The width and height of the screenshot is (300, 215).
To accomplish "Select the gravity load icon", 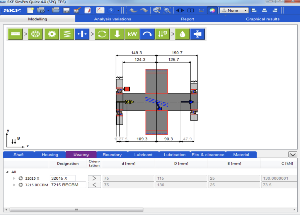I will (x=162, y=34).
